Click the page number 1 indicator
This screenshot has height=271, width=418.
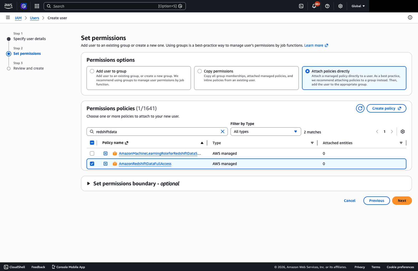click(x=385, y=132)
